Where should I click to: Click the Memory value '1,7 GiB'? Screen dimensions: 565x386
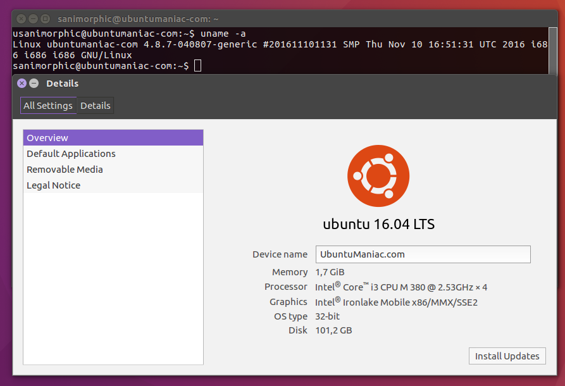330,272
